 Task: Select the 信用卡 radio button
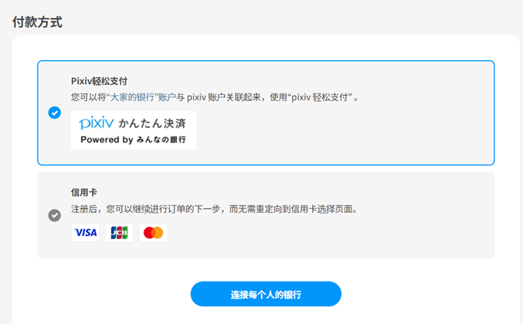[x=54, y=215]
